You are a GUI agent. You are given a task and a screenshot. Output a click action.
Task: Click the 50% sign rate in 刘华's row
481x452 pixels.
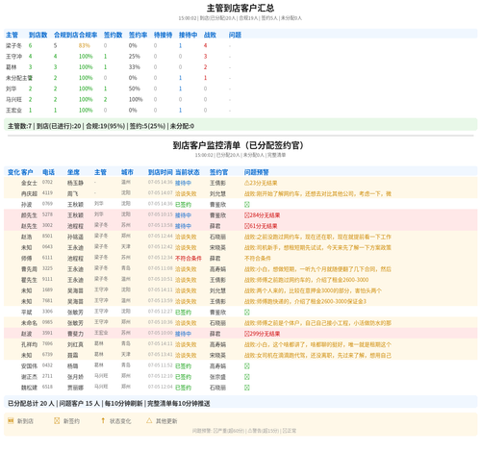coord(135,88)
